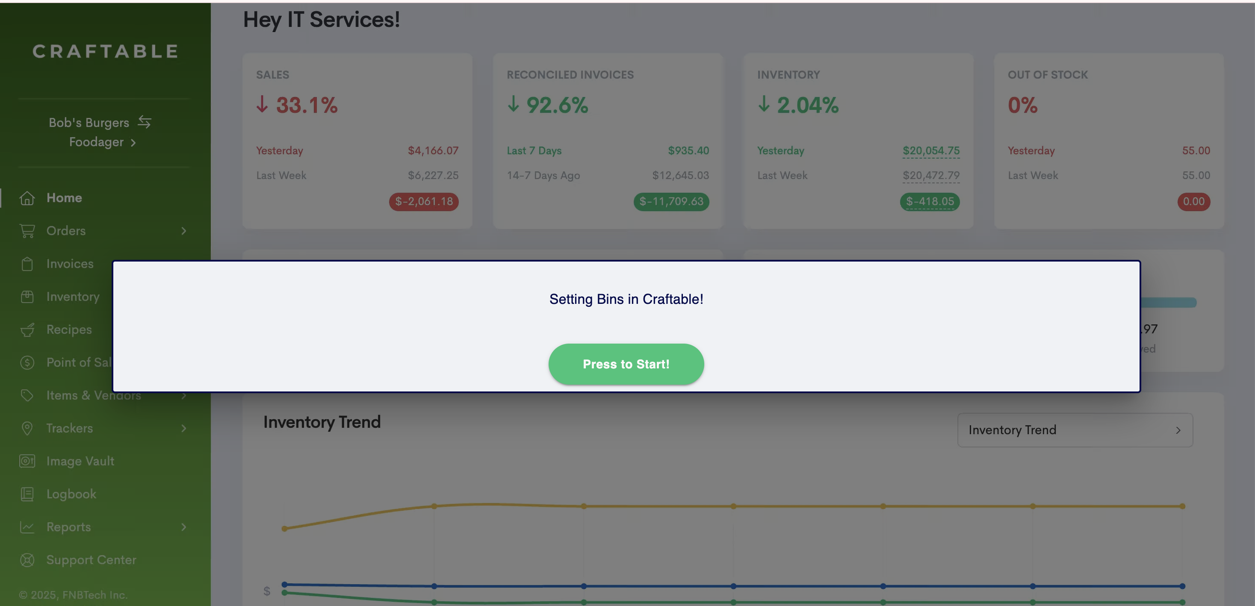
Task: Expand the Reports submenu chevron
Action: pos(184,527)
